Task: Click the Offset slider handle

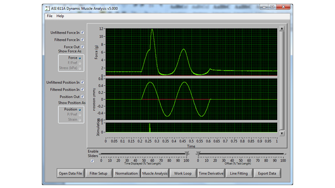Action: pyautogui.click(x=198, y=154)
